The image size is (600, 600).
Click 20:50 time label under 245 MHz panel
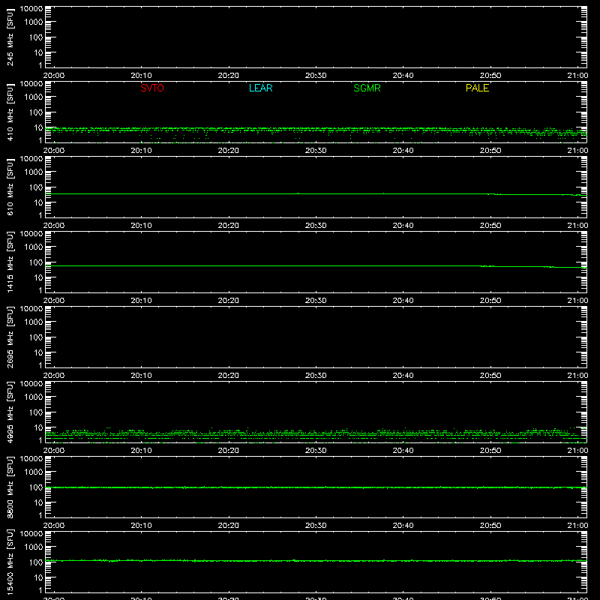(x=490, y=76)
